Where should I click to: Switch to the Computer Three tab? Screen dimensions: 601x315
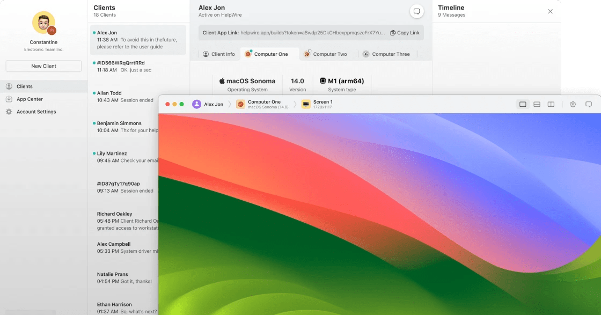coord(386,54)
